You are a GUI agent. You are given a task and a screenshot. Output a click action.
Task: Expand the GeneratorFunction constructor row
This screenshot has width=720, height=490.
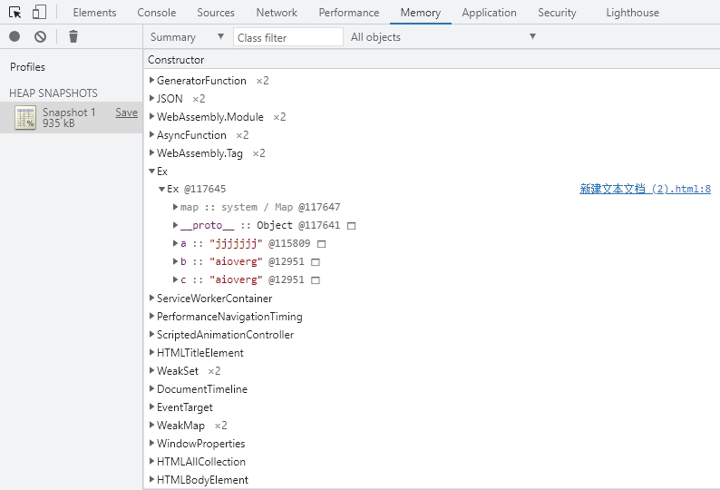pyautogui.click(x=151, y=81)
